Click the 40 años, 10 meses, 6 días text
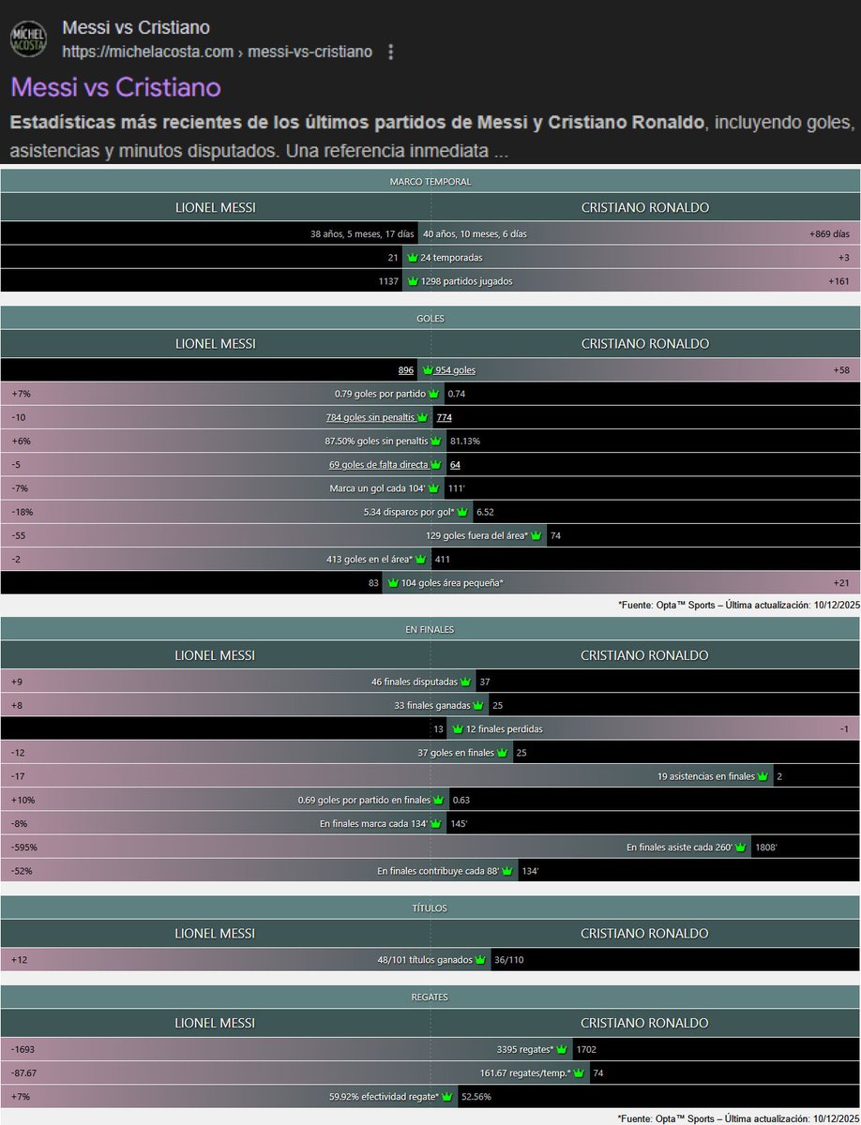861x1125 pixels. pos(475,233)
